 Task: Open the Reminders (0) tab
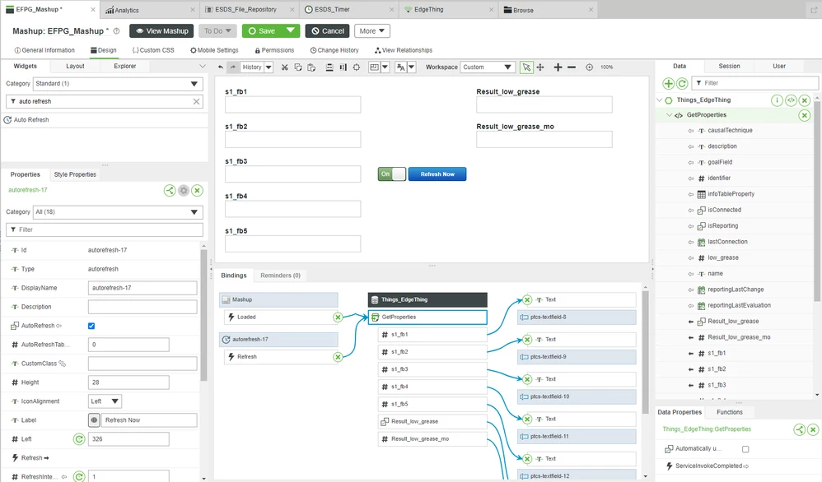[x=281, y=276]
